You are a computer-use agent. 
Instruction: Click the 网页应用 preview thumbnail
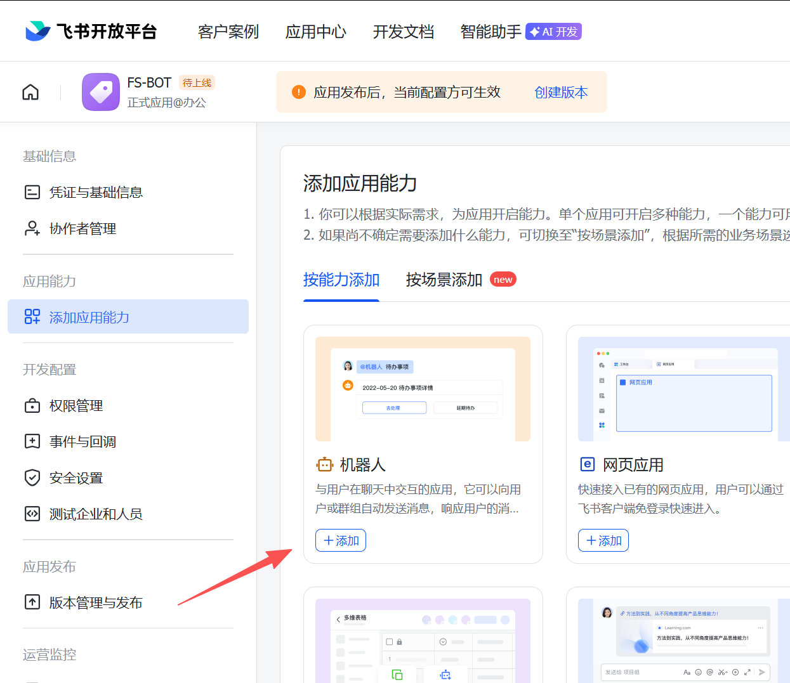684,389
